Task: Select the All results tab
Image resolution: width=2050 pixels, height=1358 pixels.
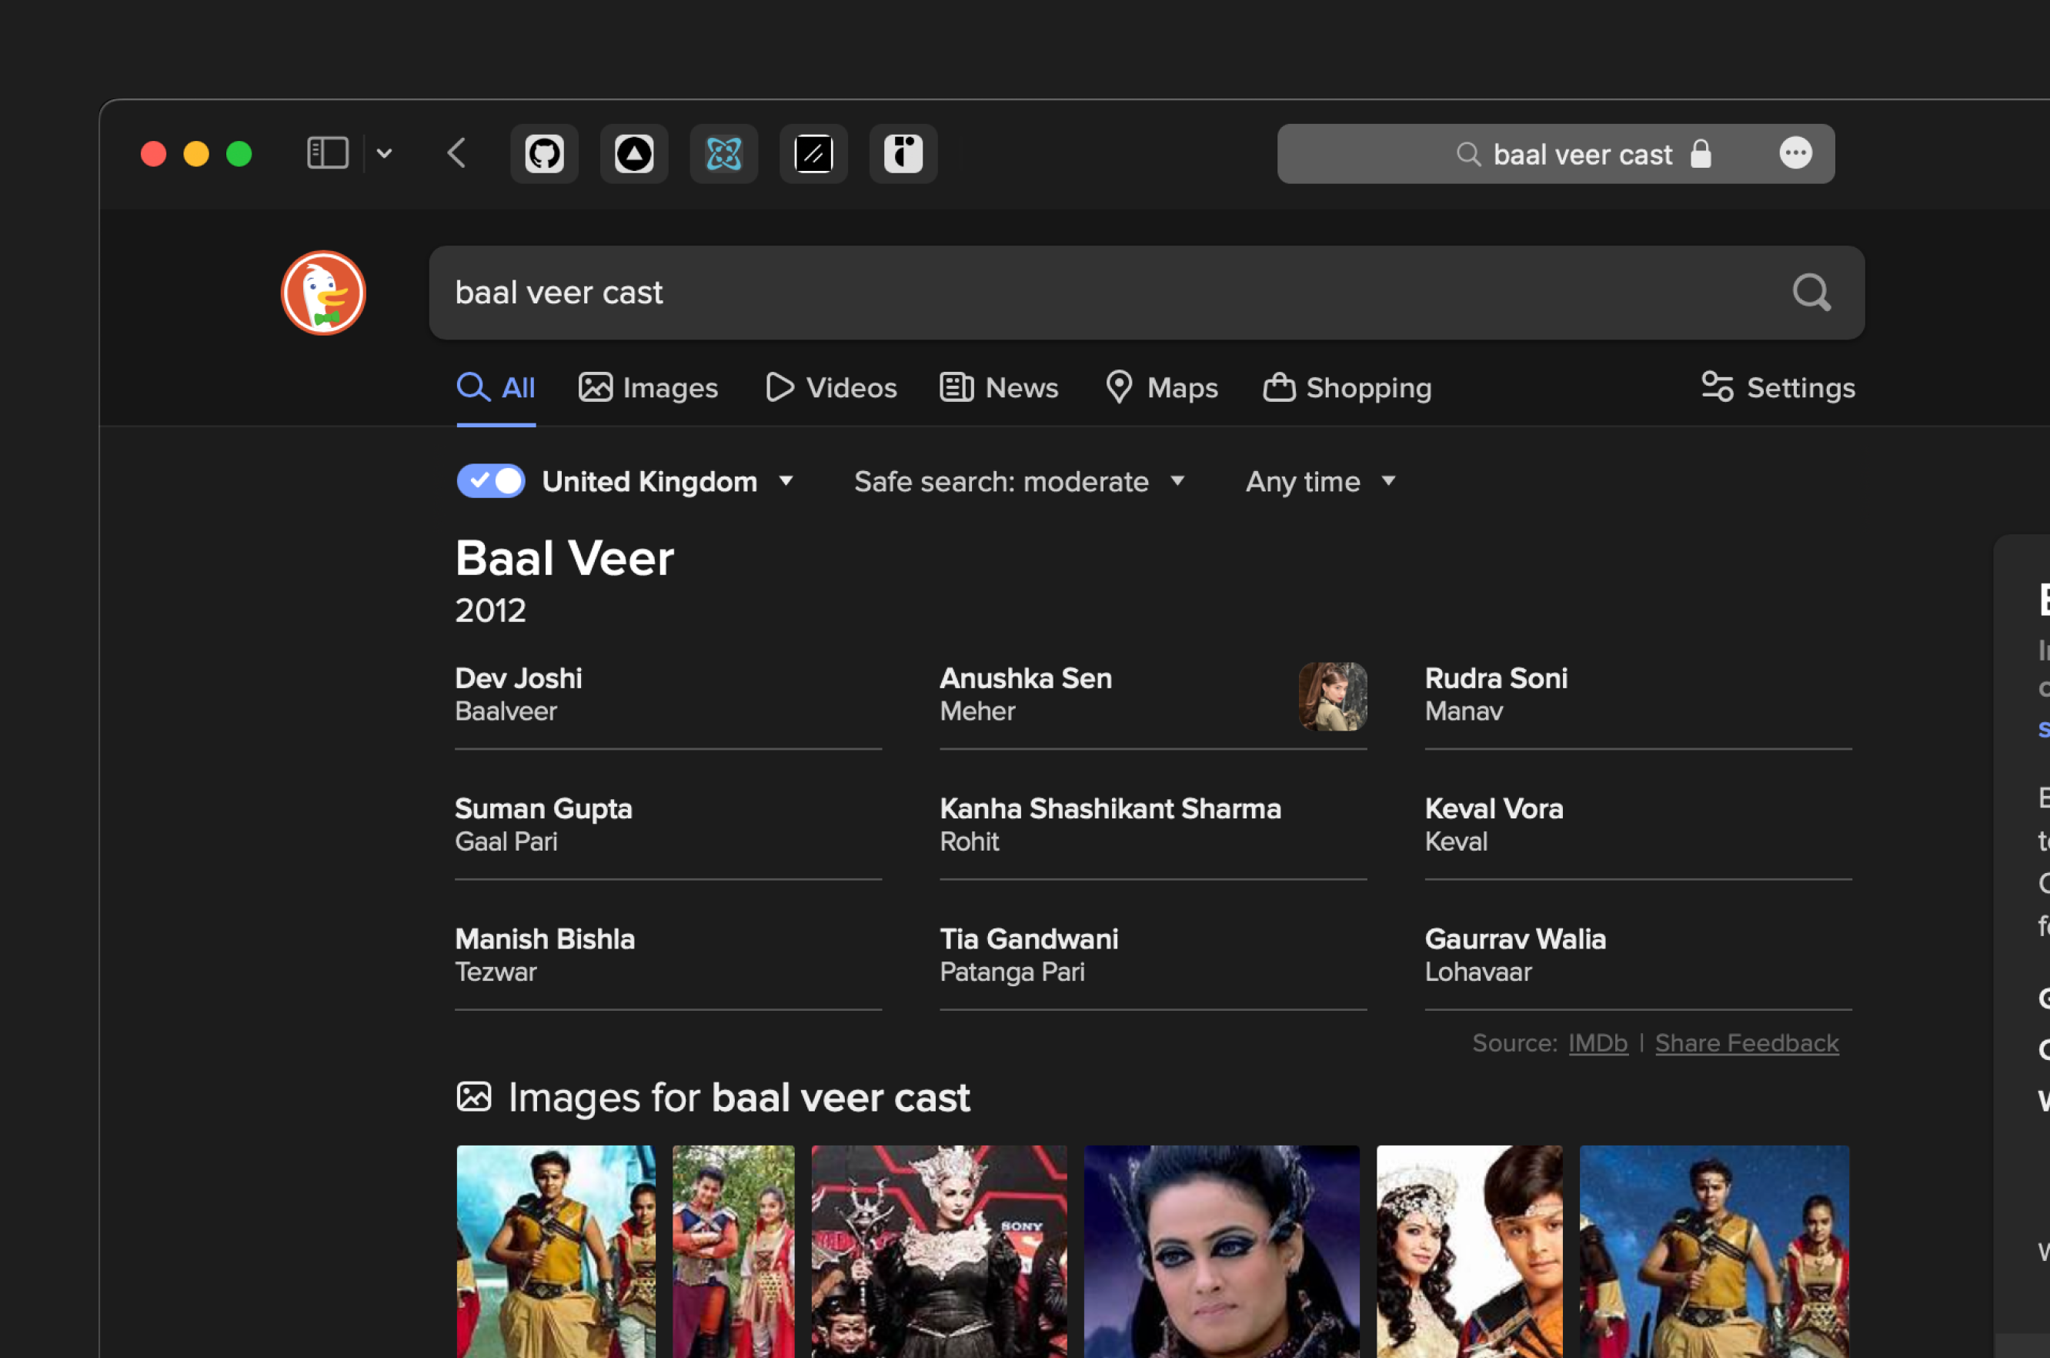Action: pos(496,387)
